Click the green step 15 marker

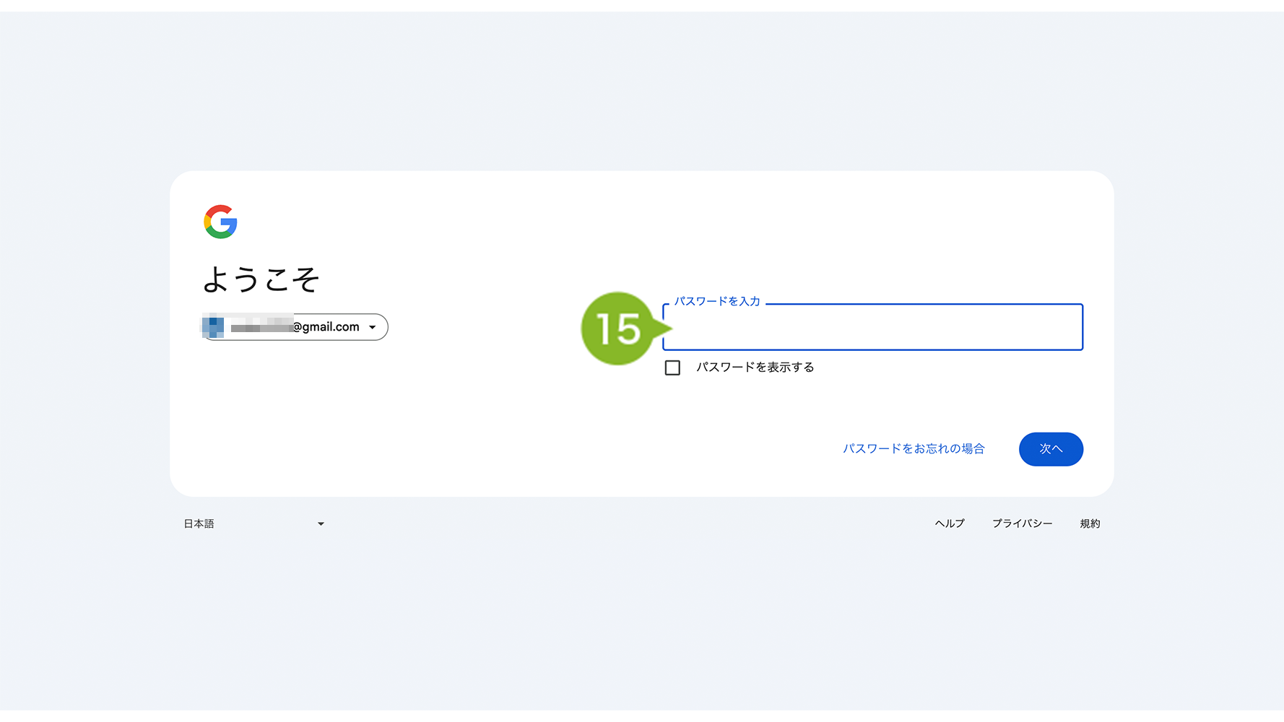click(x=618, y=329)
